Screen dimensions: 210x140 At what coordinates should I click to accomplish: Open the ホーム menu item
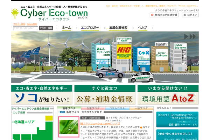click(x=66, y=28)
